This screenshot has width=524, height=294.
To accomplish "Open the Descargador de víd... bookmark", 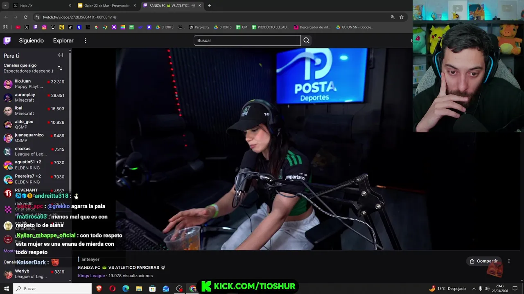I will click(x=312, y=27).
